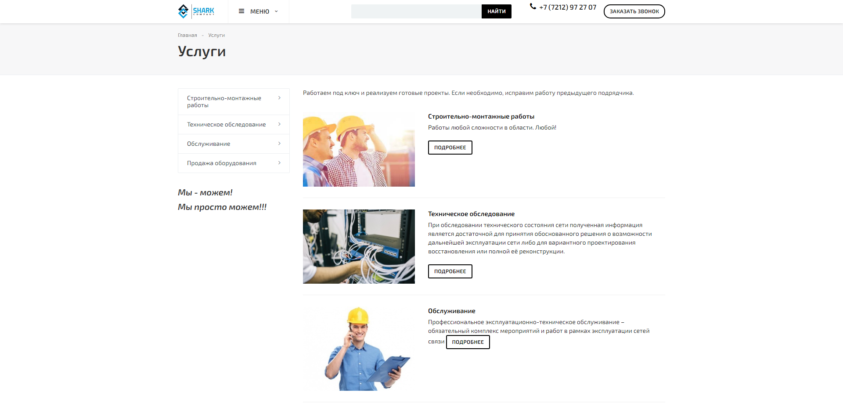Focus the search input field
This screenshot has width=843, height=404.
[x=416, y=11]
